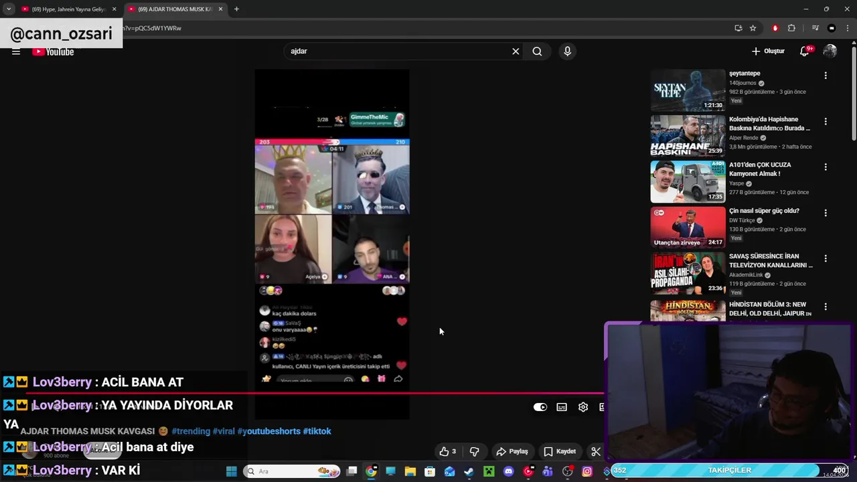Open the Windows Start button
857x482 pixels.
(232, 471)
